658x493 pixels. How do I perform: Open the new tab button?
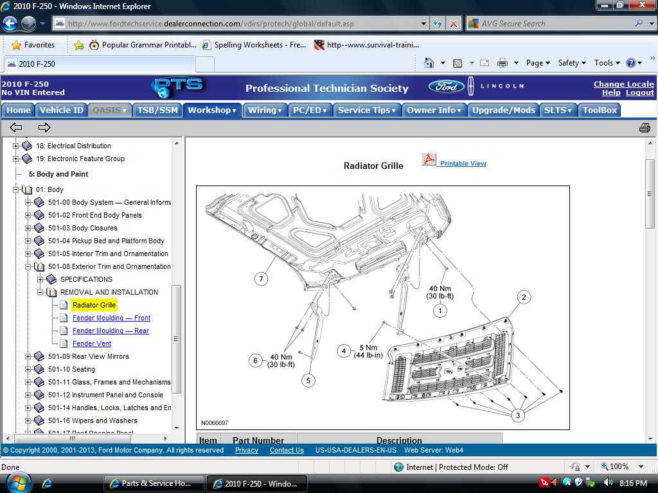point(205,64)
